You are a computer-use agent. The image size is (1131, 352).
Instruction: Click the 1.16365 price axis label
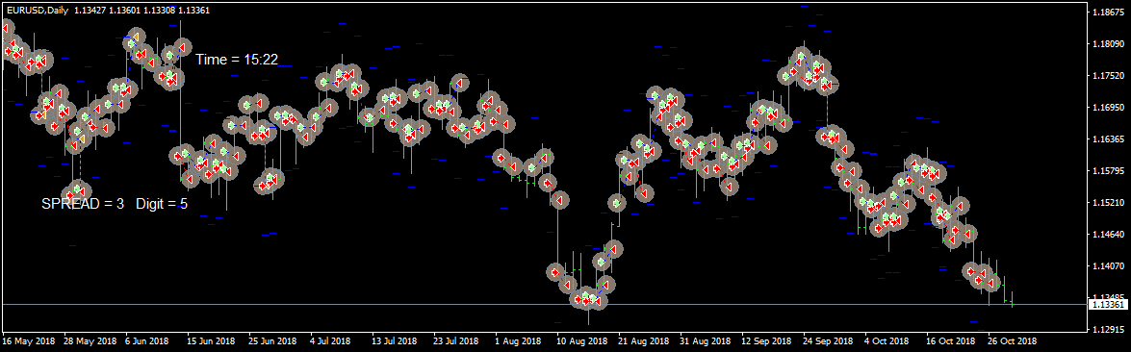(1108, 138)
